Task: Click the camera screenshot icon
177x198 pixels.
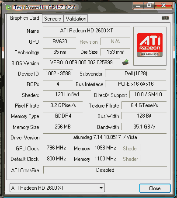Action: pos(165,18)
